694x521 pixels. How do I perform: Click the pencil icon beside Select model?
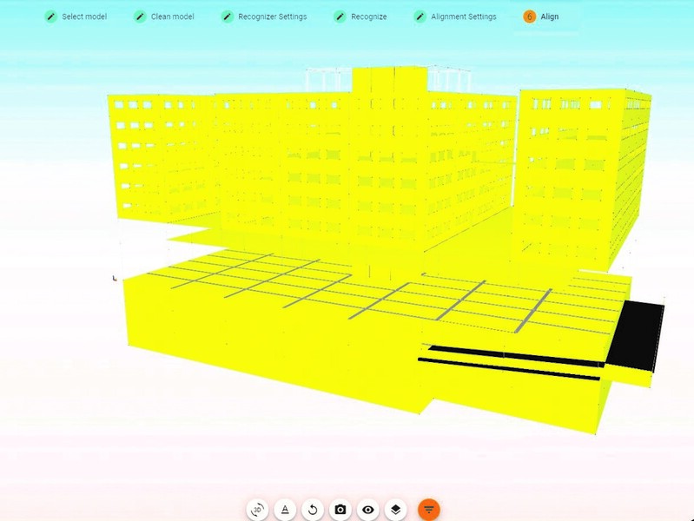[x=51, y=16]
